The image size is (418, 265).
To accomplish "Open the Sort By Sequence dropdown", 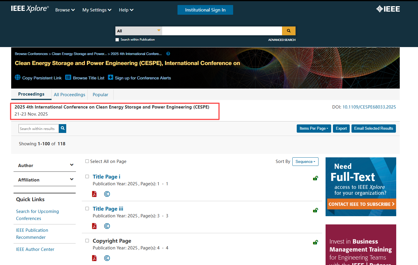I will pos(305,161).
